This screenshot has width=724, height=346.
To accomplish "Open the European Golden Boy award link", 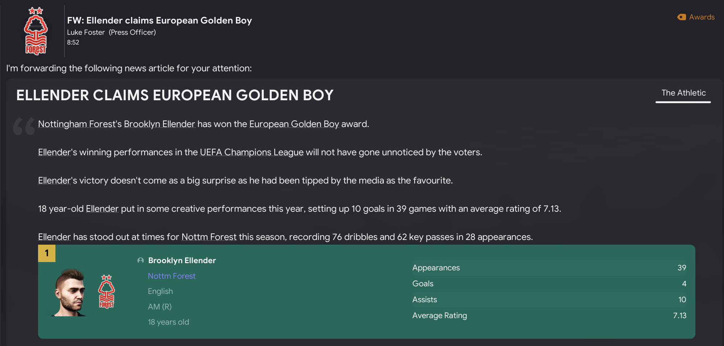I will pyautogui.click(x=294, y=124).
